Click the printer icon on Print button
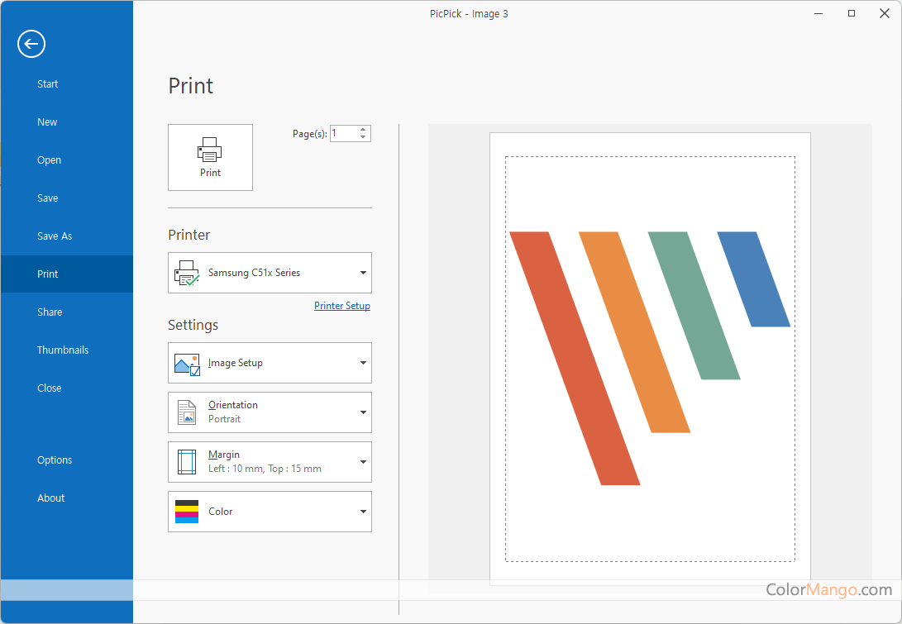The width and height of the screenshot is (902, 624). pyautogui.click(x=210, y=150)
